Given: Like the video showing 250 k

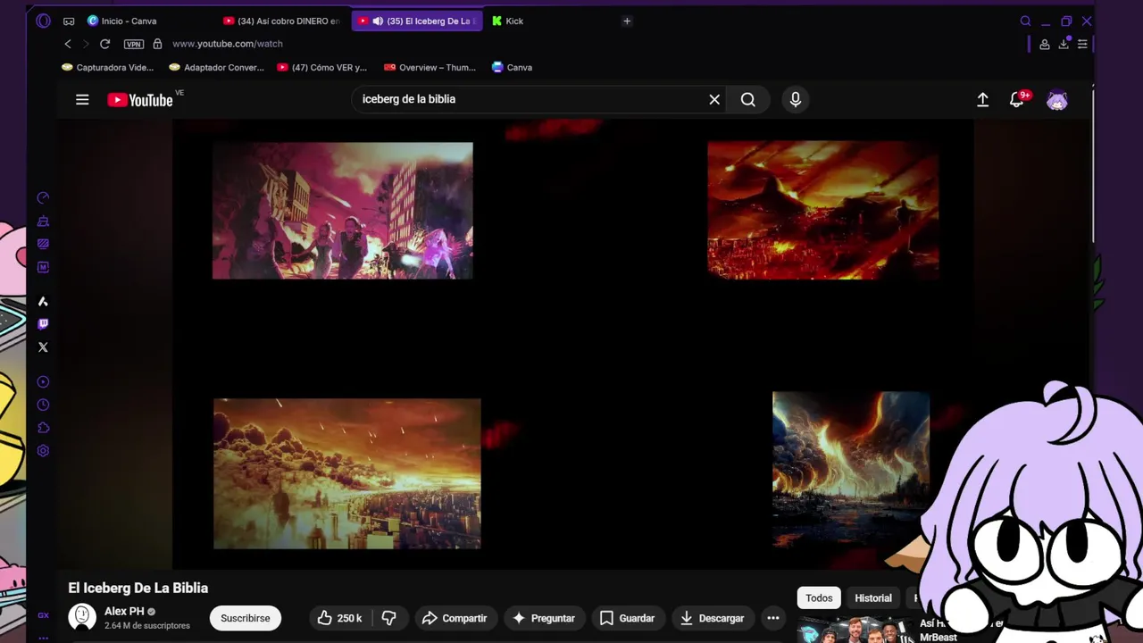Looking at the screenshot, I should pyautogui.click(x=340, y=618).
